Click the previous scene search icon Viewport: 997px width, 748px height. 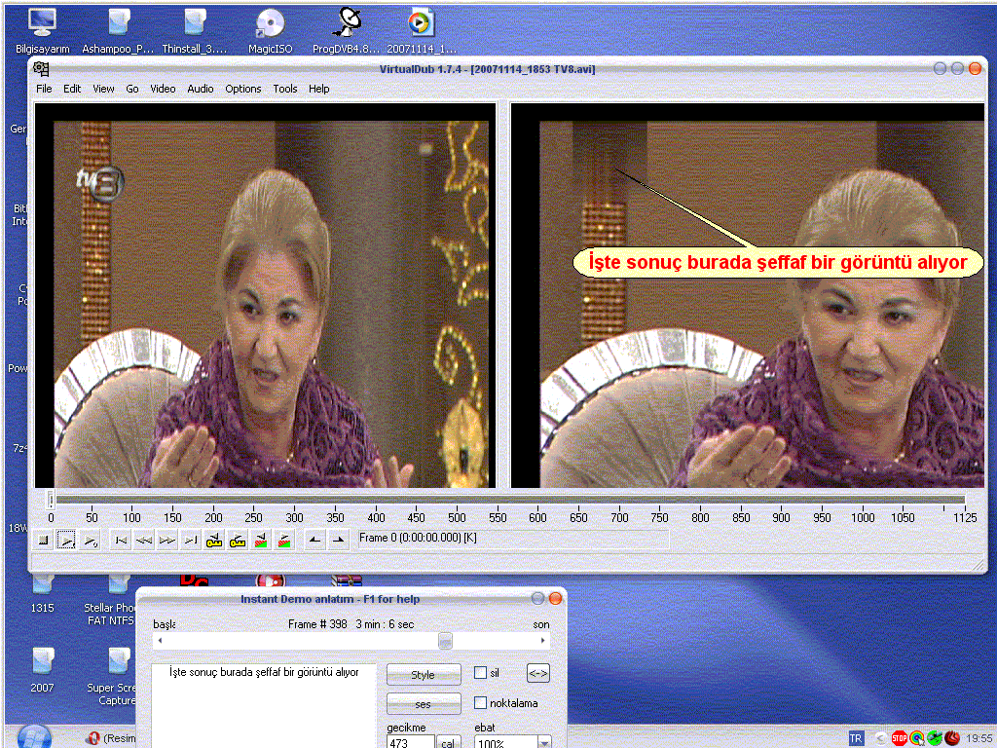pyautogui.click(x=261, y=541)
